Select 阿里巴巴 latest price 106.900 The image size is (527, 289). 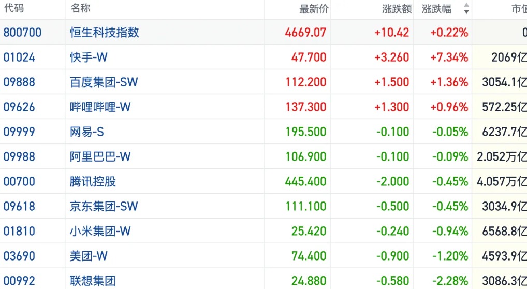pos(306,156)
